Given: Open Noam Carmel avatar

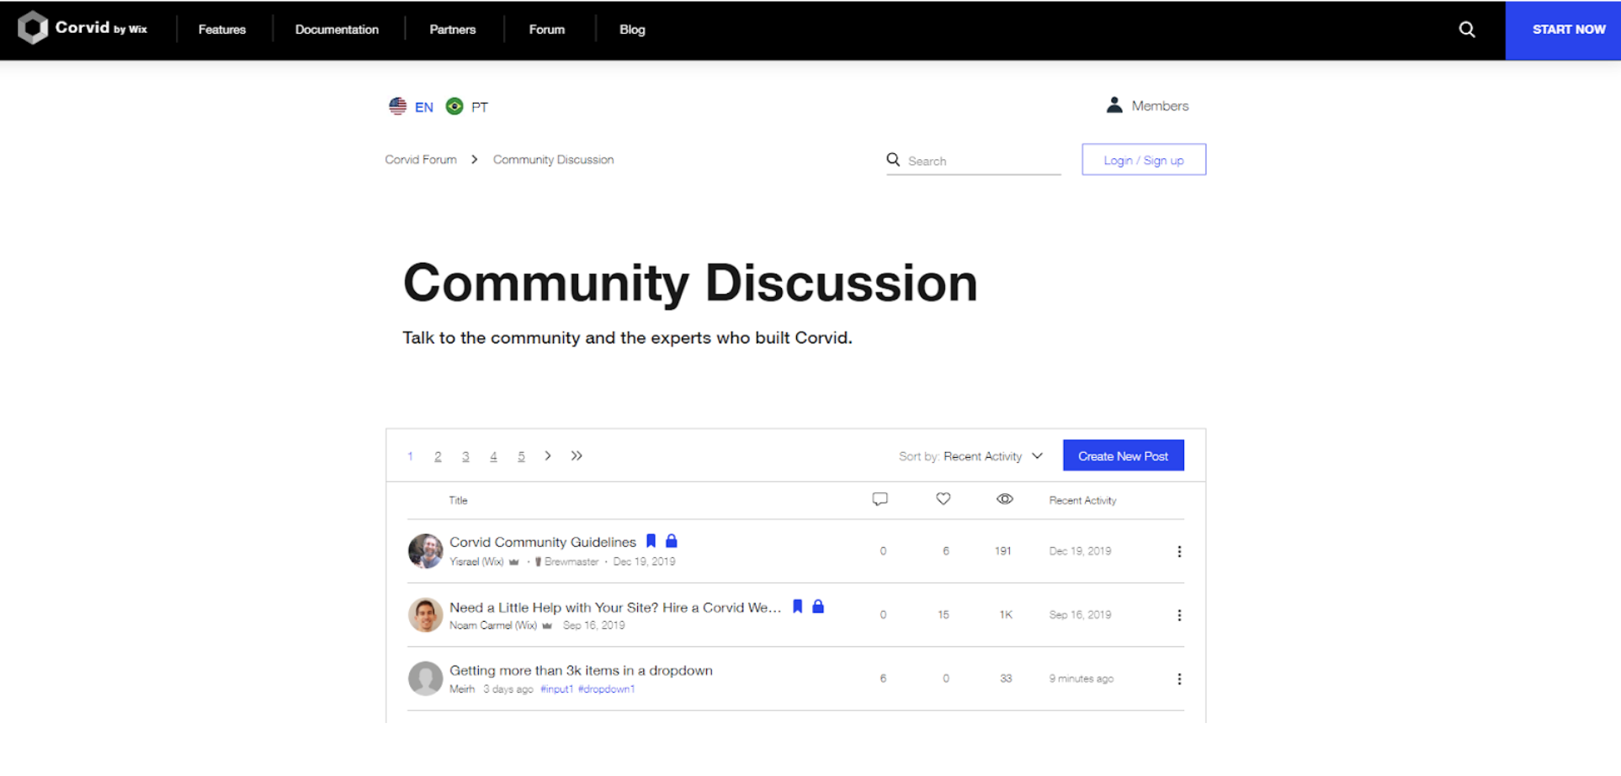Looking at the screenshot, I should [426, 615].
